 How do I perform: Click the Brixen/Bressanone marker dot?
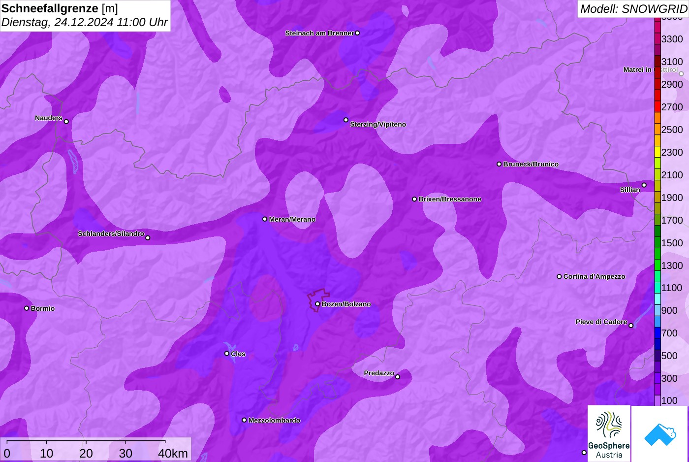414,199
